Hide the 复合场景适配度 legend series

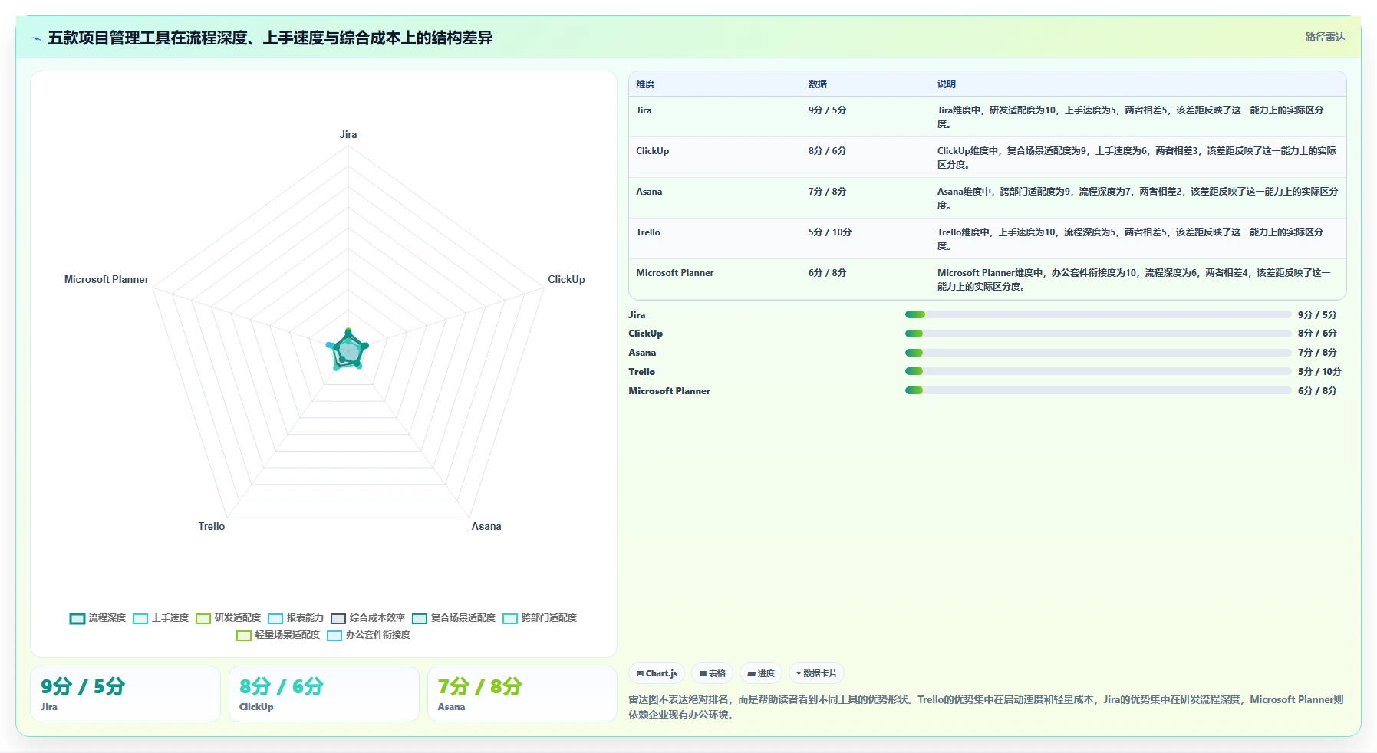click(453, 619)
